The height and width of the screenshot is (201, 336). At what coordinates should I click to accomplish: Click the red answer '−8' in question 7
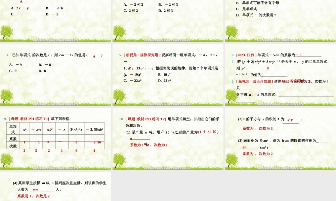[x=265, y=68]
